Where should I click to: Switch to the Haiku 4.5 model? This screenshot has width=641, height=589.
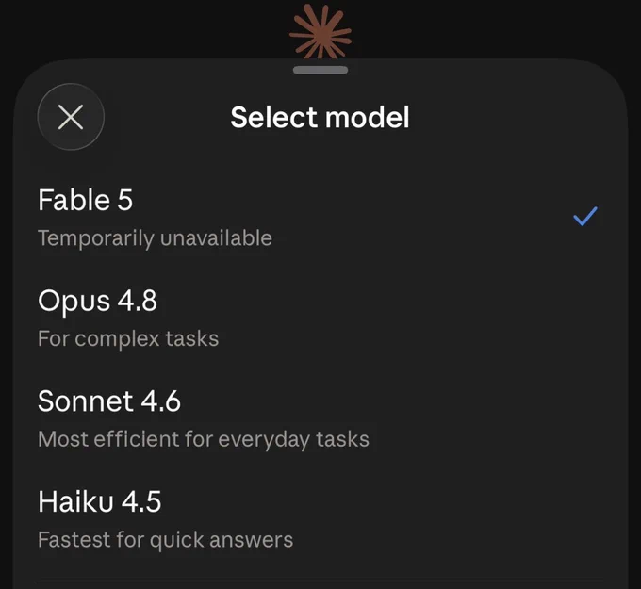[x=320, y=518]
